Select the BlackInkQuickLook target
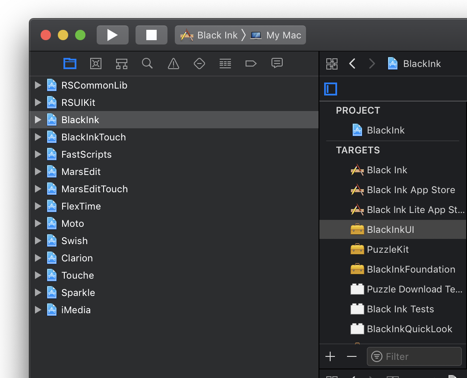 coord(393,329)
